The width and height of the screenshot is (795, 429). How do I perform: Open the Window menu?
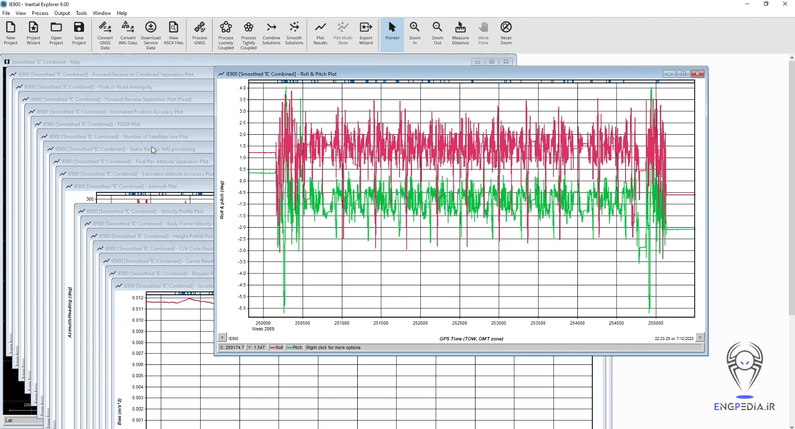coord(102,13)
